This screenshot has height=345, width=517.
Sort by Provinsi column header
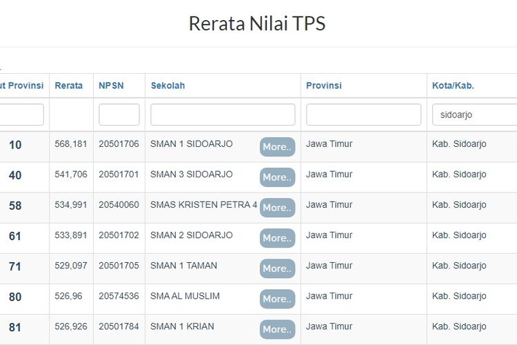point(324,86)
